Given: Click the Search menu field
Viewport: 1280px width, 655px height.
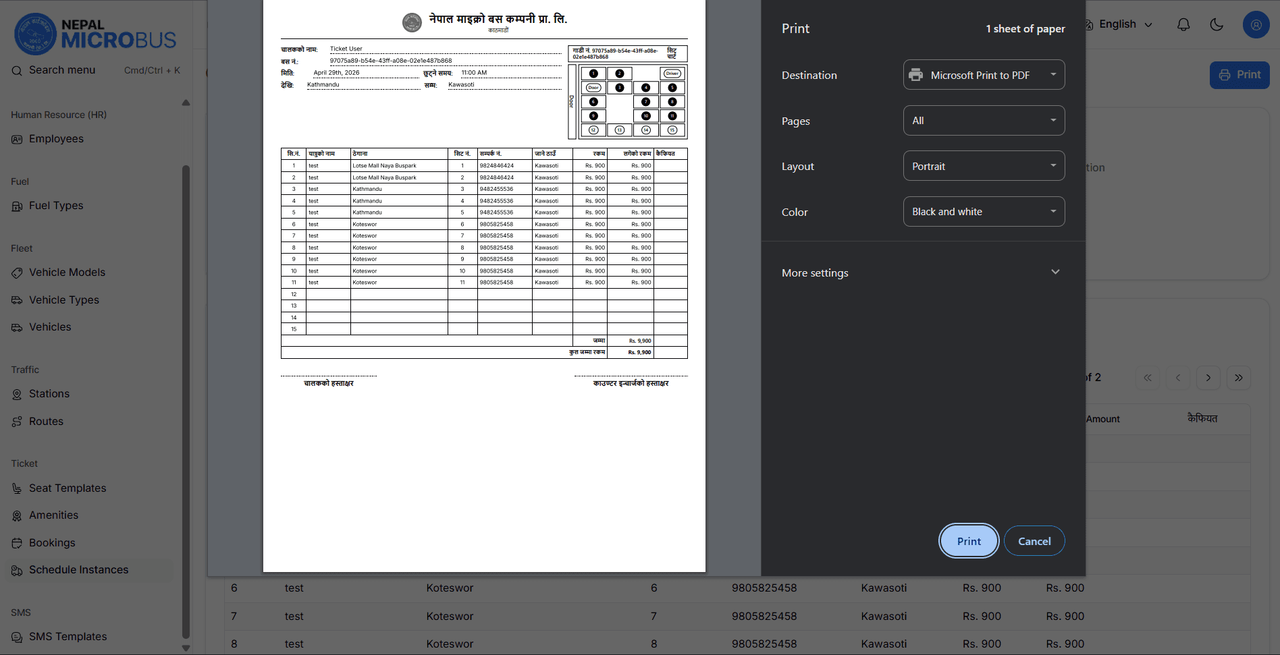Looking at the screenshot, I should point(96,70).
